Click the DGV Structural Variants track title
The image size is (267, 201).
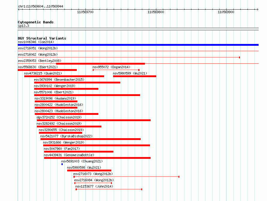pos(42,38)
